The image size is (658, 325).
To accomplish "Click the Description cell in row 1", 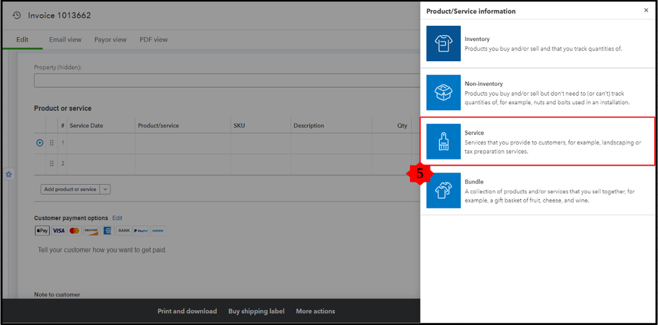I will click(x=331, y=143).
